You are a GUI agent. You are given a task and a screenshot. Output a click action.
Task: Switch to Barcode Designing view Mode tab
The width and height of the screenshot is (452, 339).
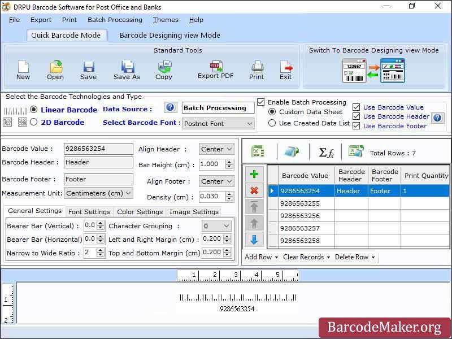pyautogui.click(x=170, y=36)
